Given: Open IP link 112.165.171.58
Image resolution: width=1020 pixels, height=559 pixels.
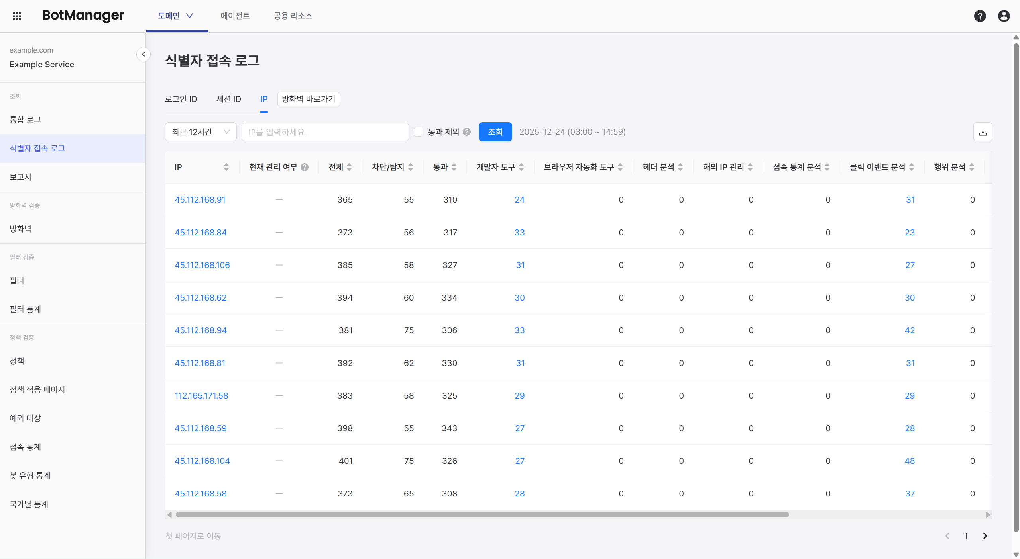Looking at the screenshot, I should tap(201, 396).
